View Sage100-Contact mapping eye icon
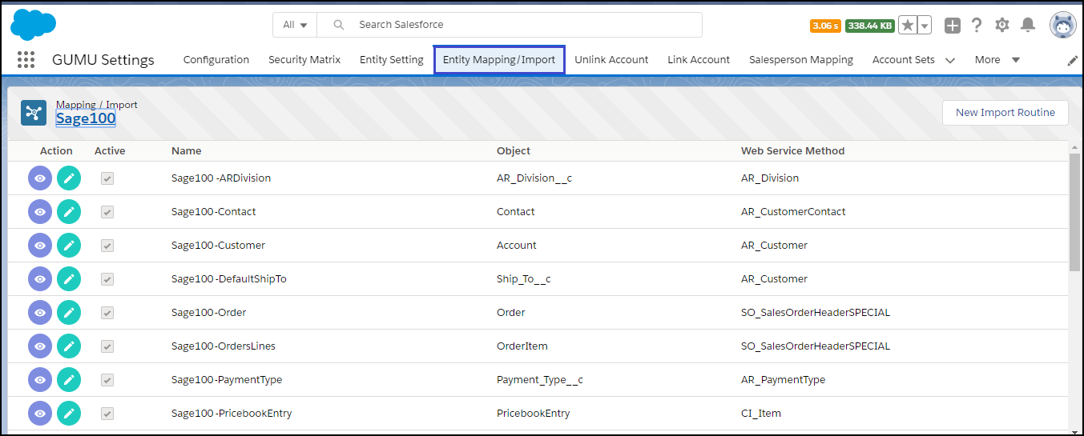 click(40, 212)
